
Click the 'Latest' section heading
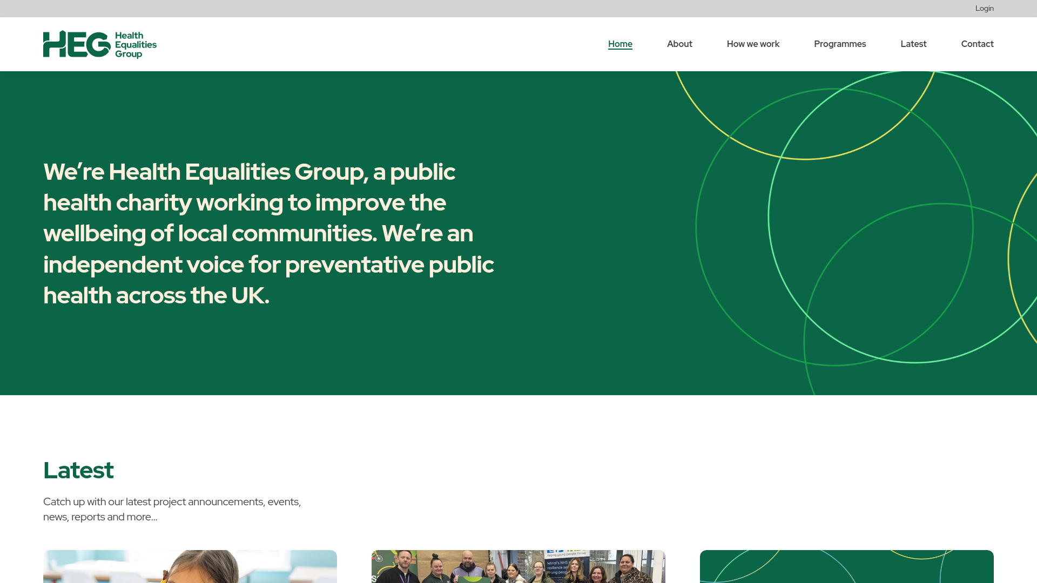tap(78, 470)
